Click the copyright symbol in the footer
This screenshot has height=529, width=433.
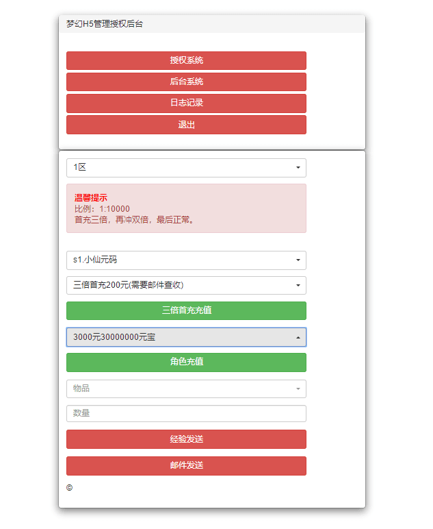(x=69, y=487)
